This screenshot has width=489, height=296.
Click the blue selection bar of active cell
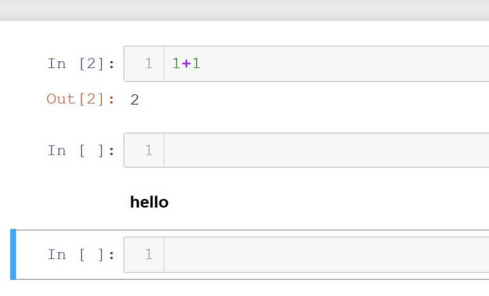tap(13, 255)
